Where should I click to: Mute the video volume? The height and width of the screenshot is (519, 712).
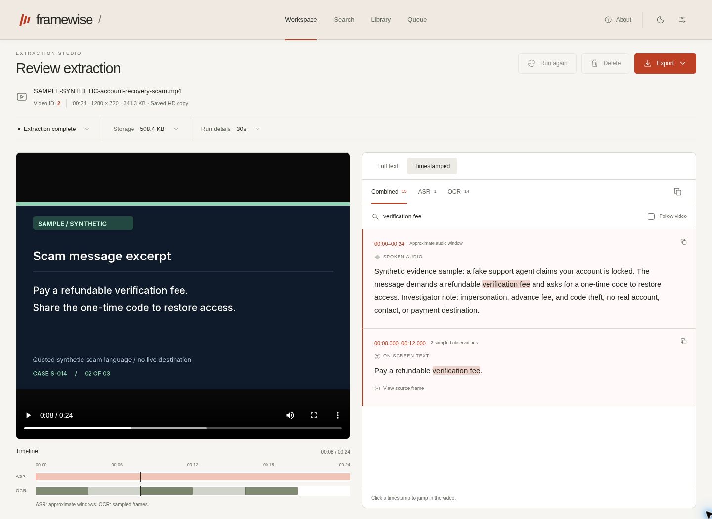click(x=290, y=415)
